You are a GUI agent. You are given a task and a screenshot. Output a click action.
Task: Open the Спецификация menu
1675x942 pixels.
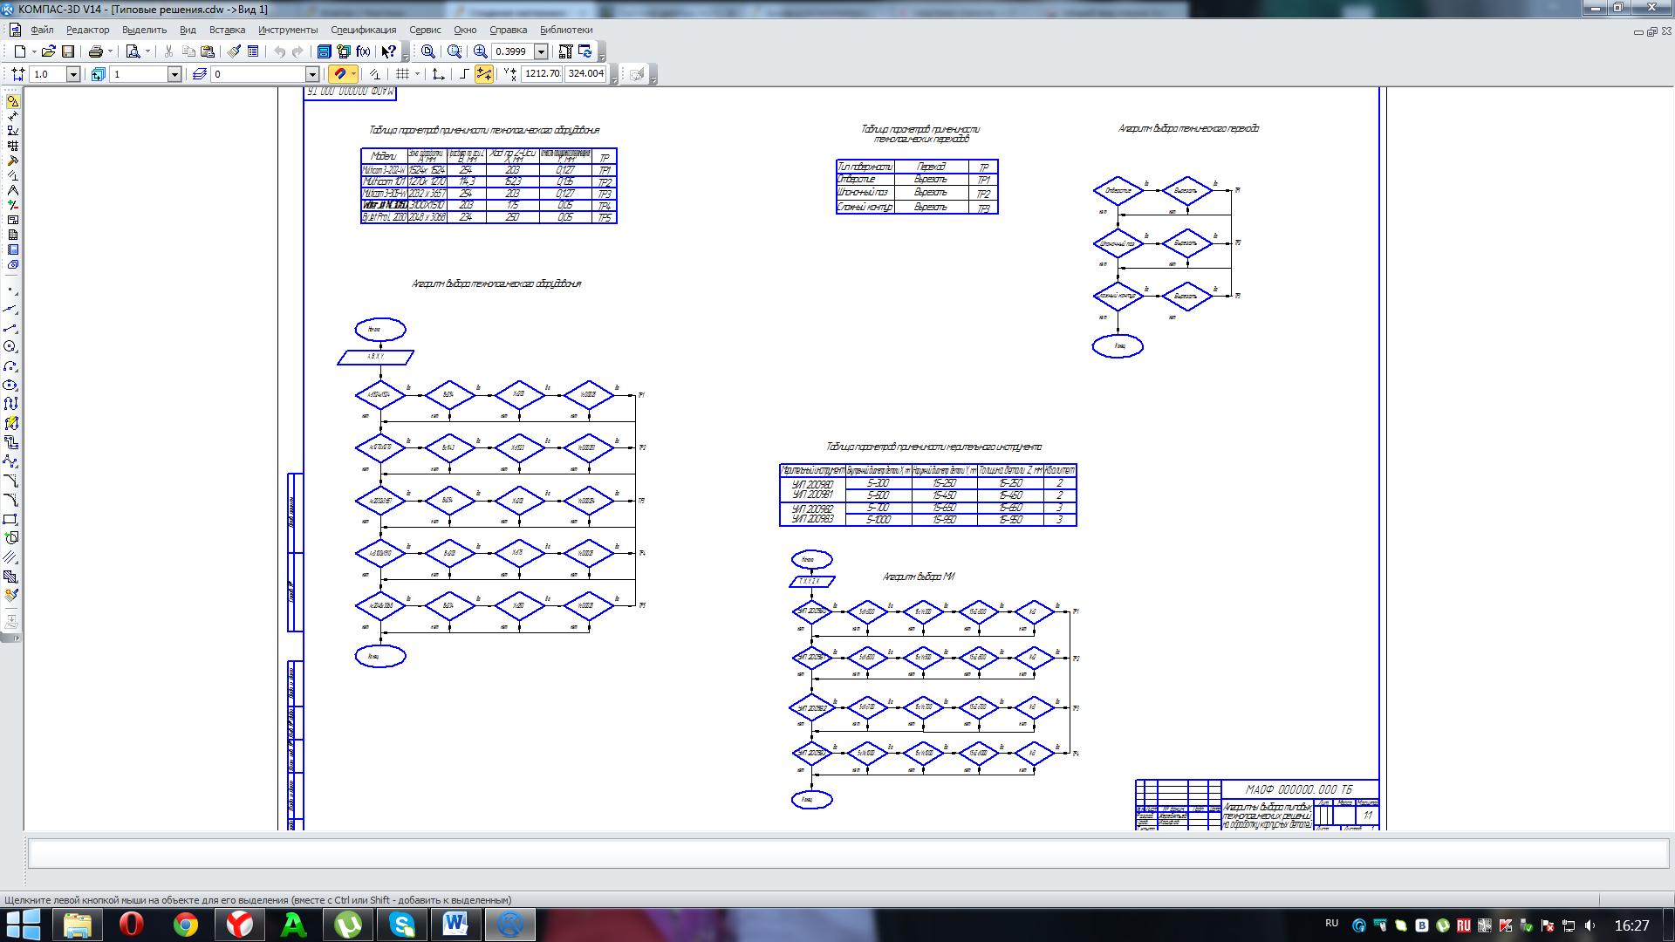363,30
